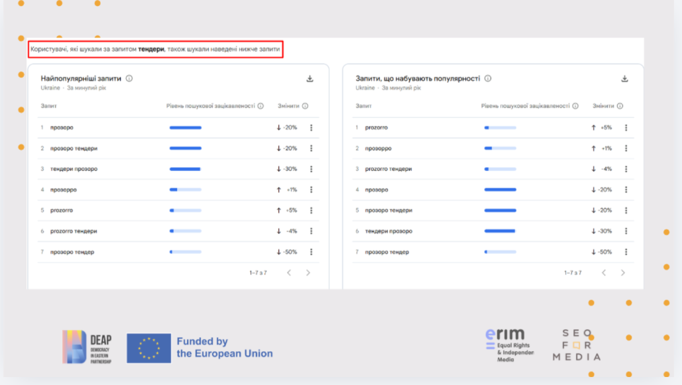
Task: Open options menu for right 'прозоро тендер' row
Action: click(x=626, y=252)
